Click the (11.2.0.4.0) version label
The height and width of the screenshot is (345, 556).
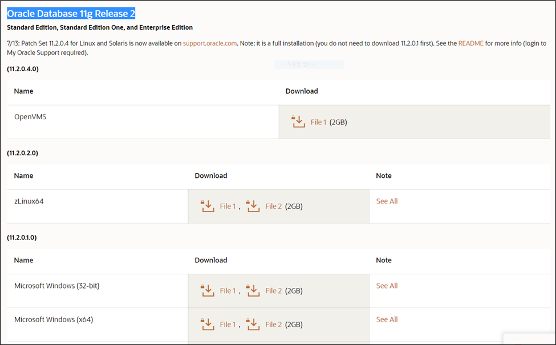tap(23, 69)
